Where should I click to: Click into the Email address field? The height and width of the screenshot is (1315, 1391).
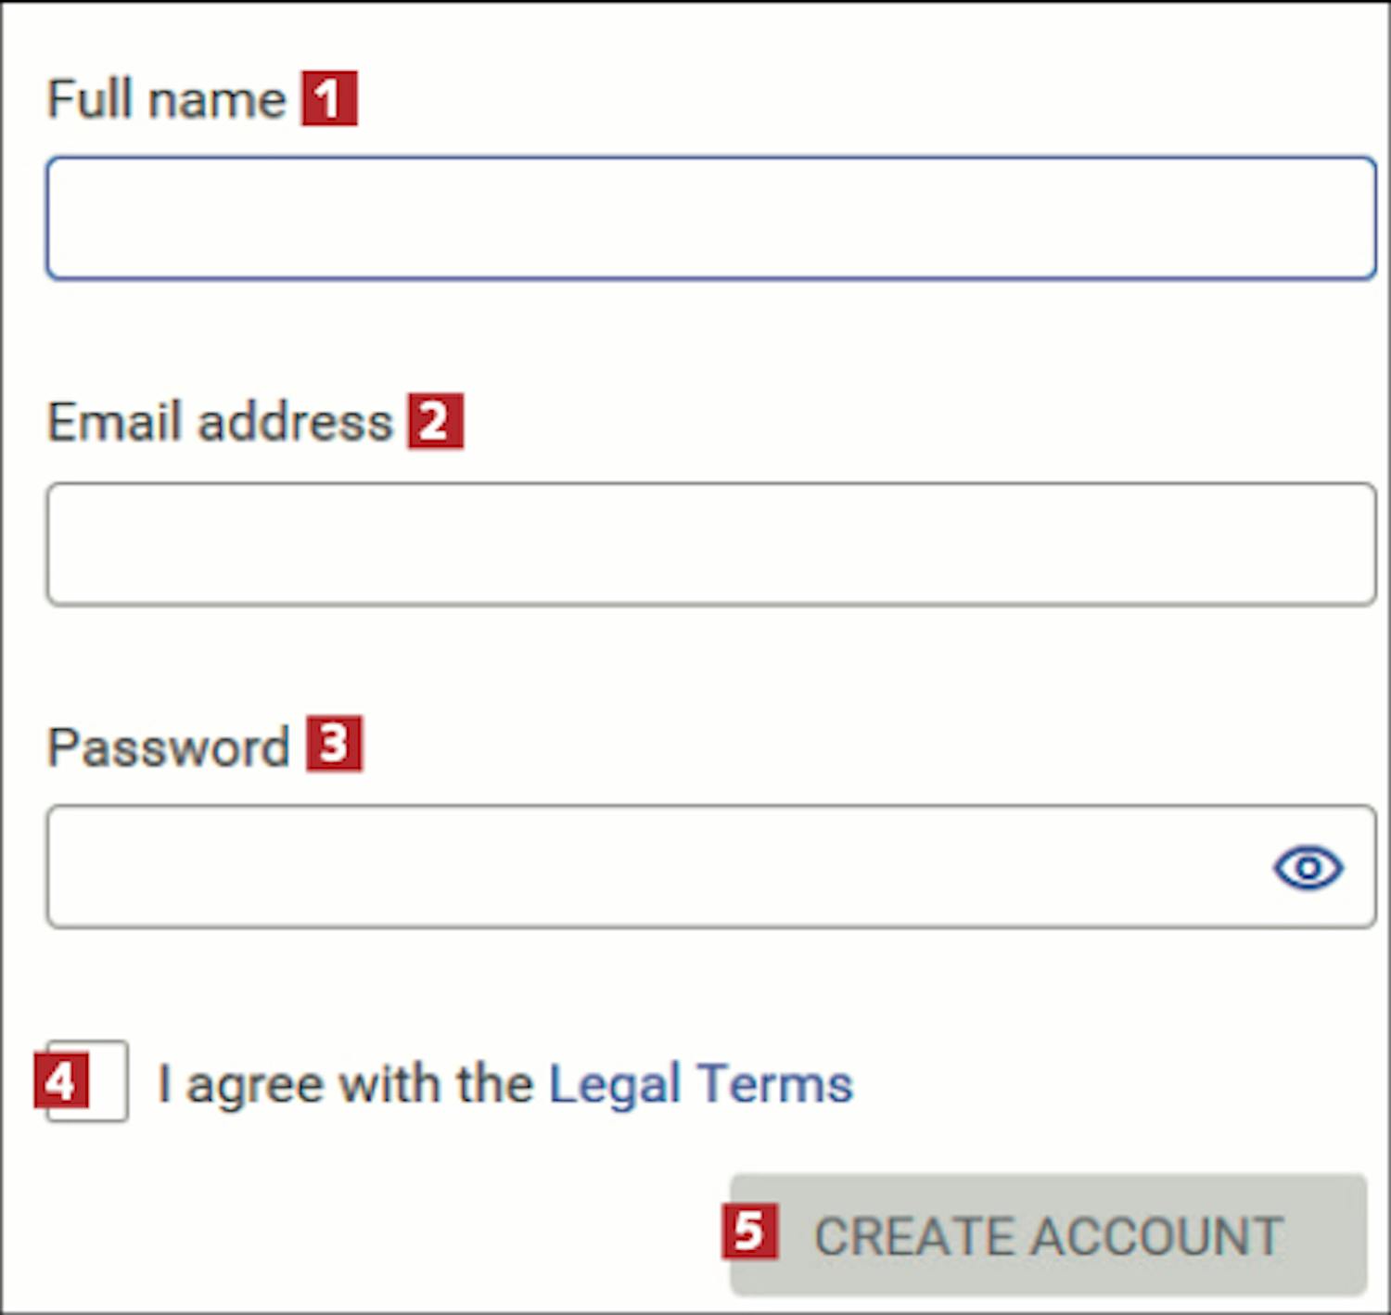point(710,544)
